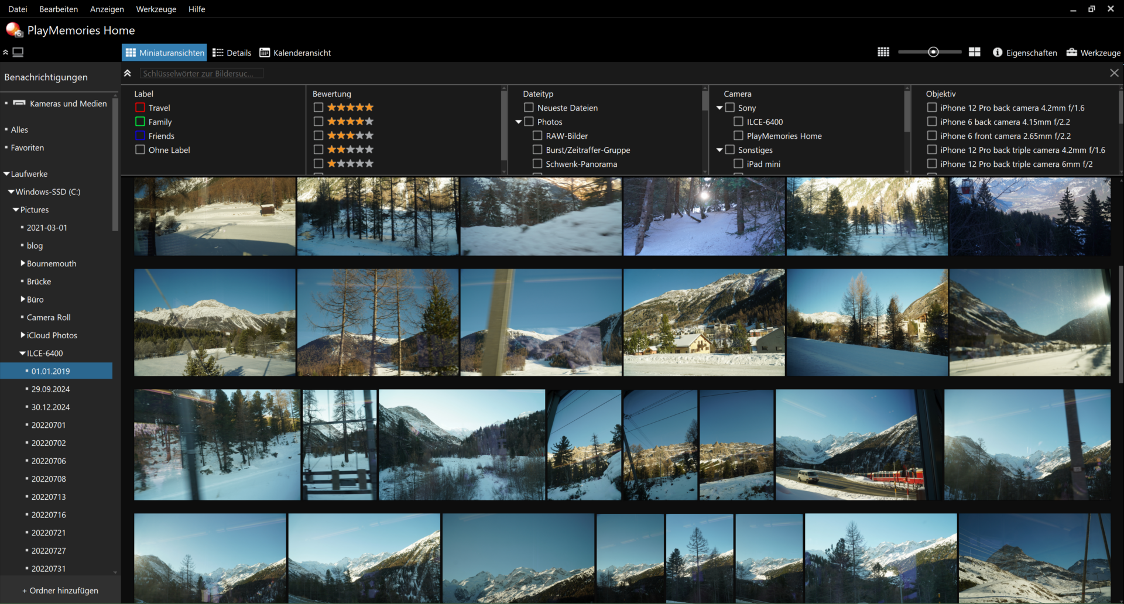
Task: Check the iPhone 6 front camera lens filter
Action: (931, 136)
